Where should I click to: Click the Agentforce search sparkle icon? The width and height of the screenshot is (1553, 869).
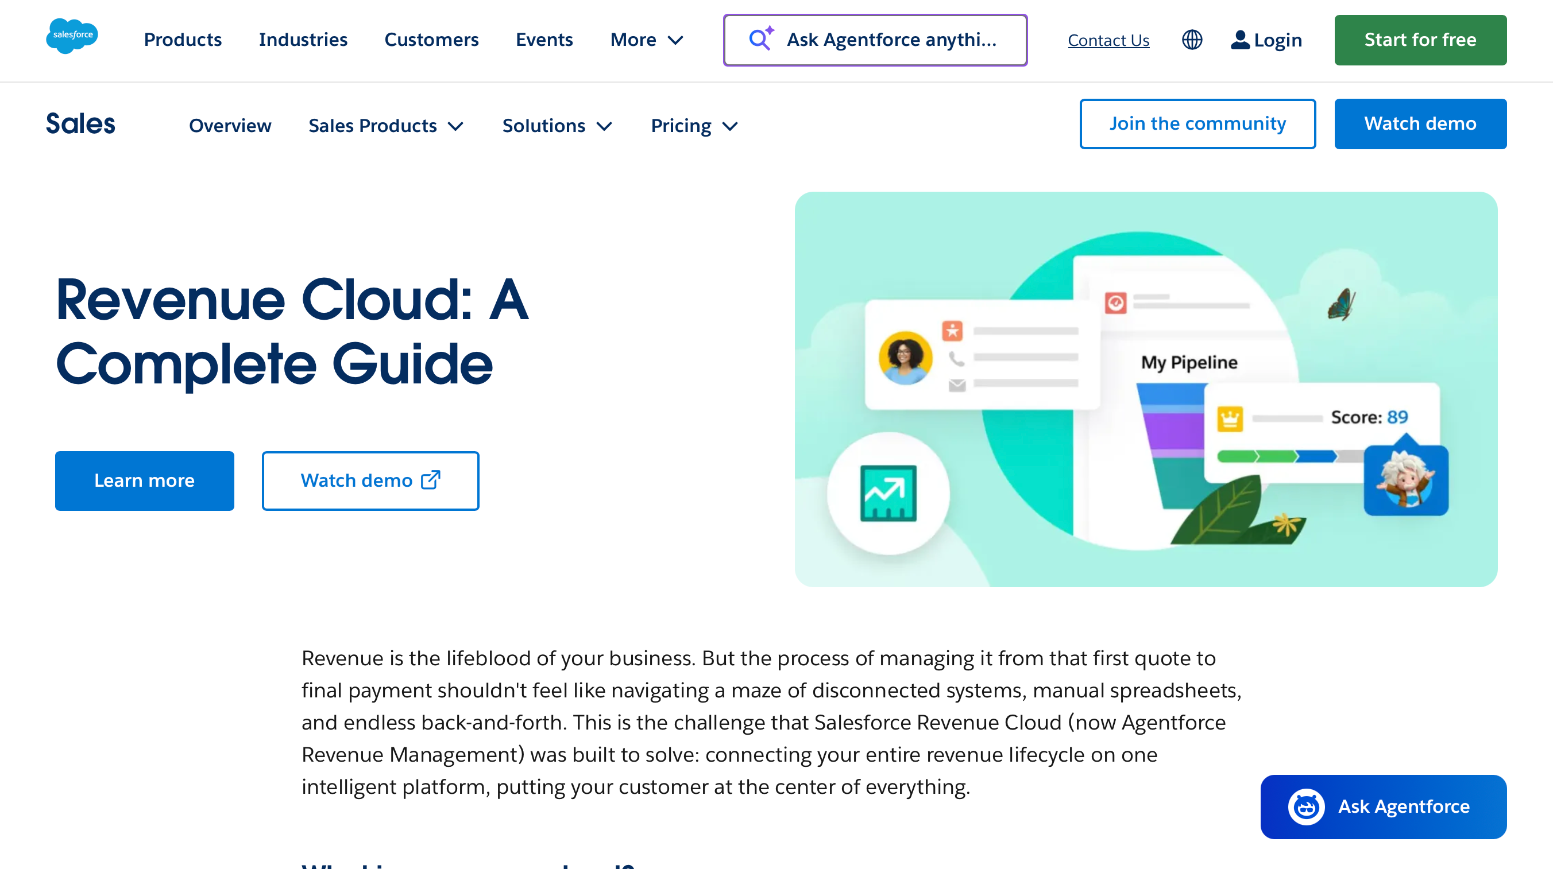point(761,38)
